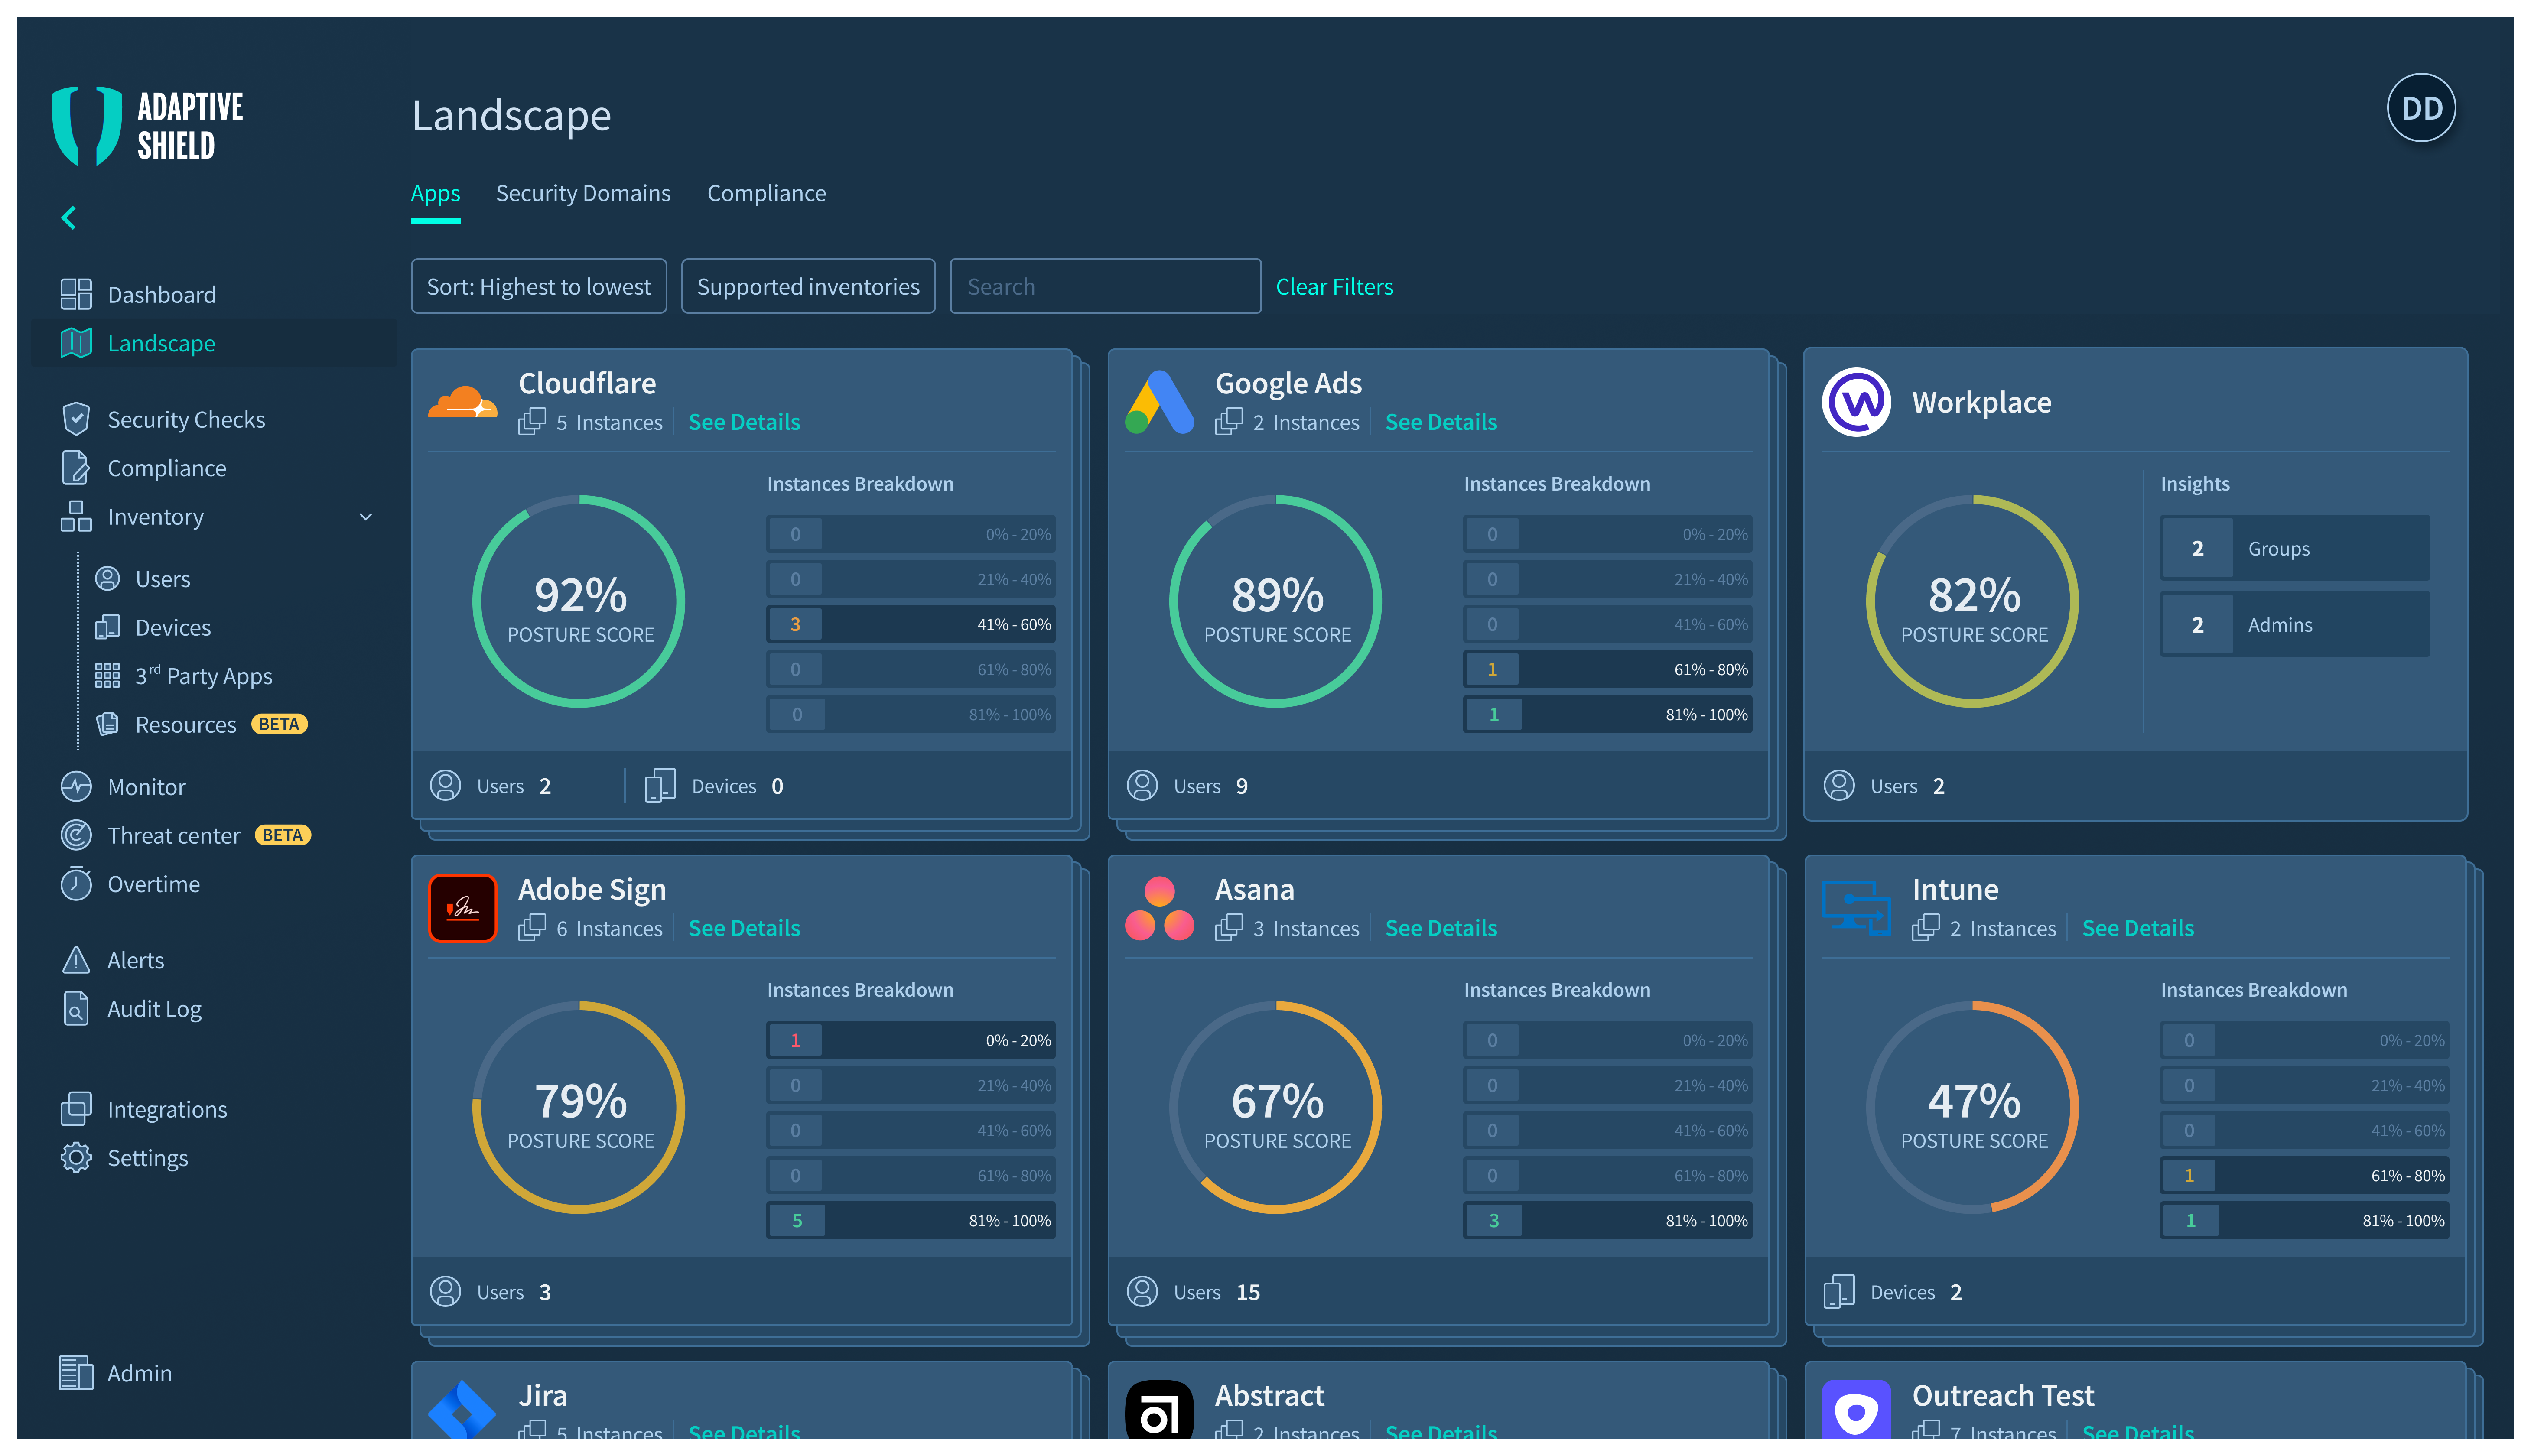
Task: Click the Asana Users count icon
Action: [x=1142, y=1292]
